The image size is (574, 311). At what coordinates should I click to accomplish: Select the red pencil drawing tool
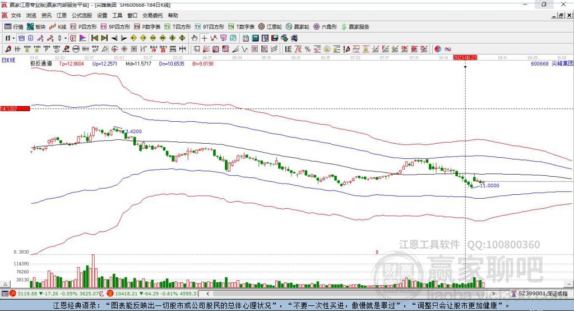coord(8,49)
